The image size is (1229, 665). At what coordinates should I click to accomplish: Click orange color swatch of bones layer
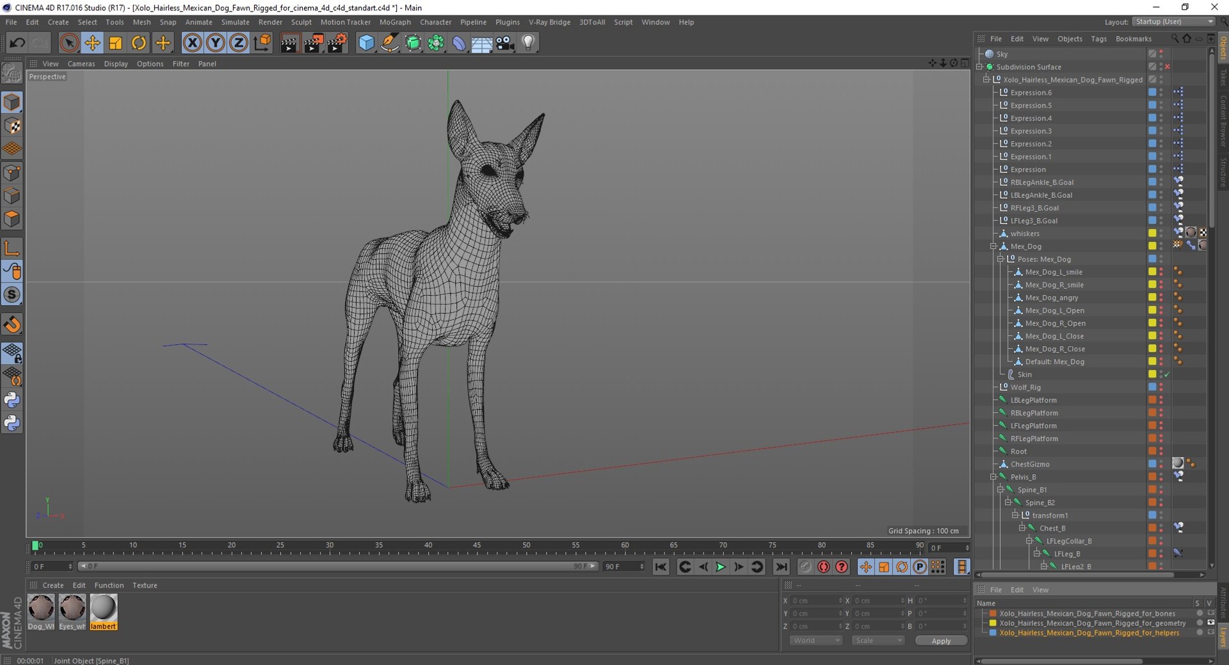click(993, 613)
